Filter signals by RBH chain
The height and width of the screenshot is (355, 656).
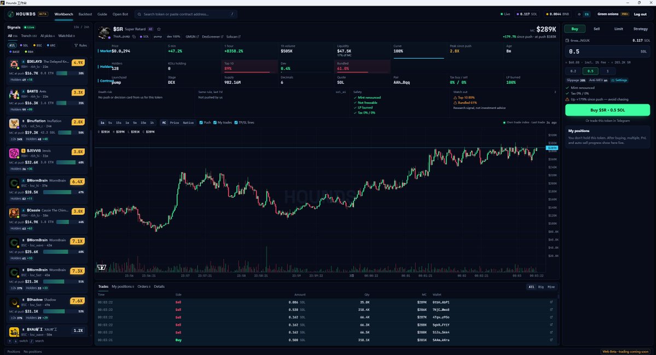29,52
